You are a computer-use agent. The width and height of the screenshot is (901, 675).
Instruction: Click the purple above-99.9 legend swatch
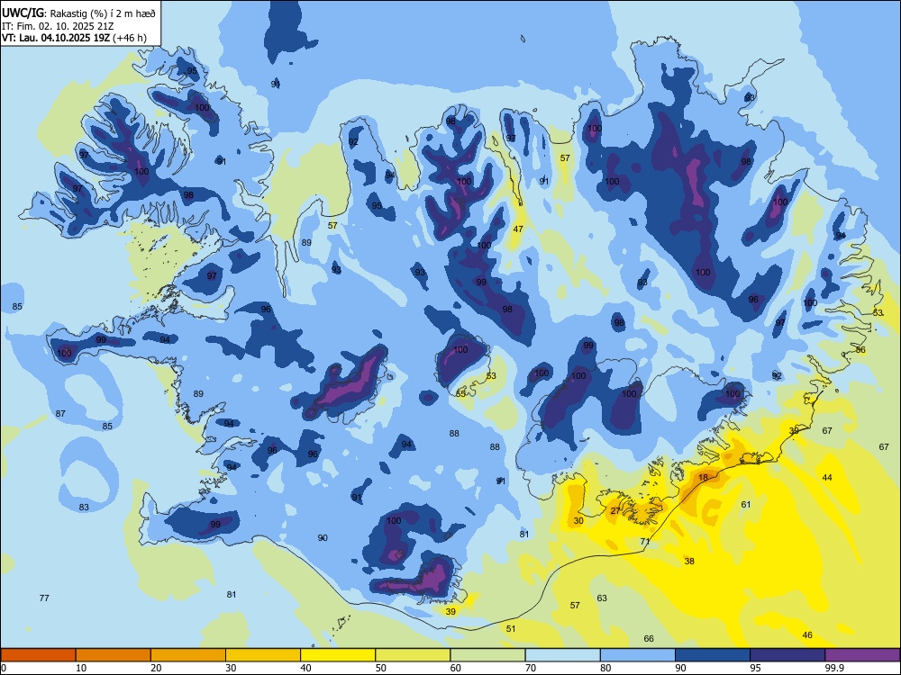coord(862,655)
